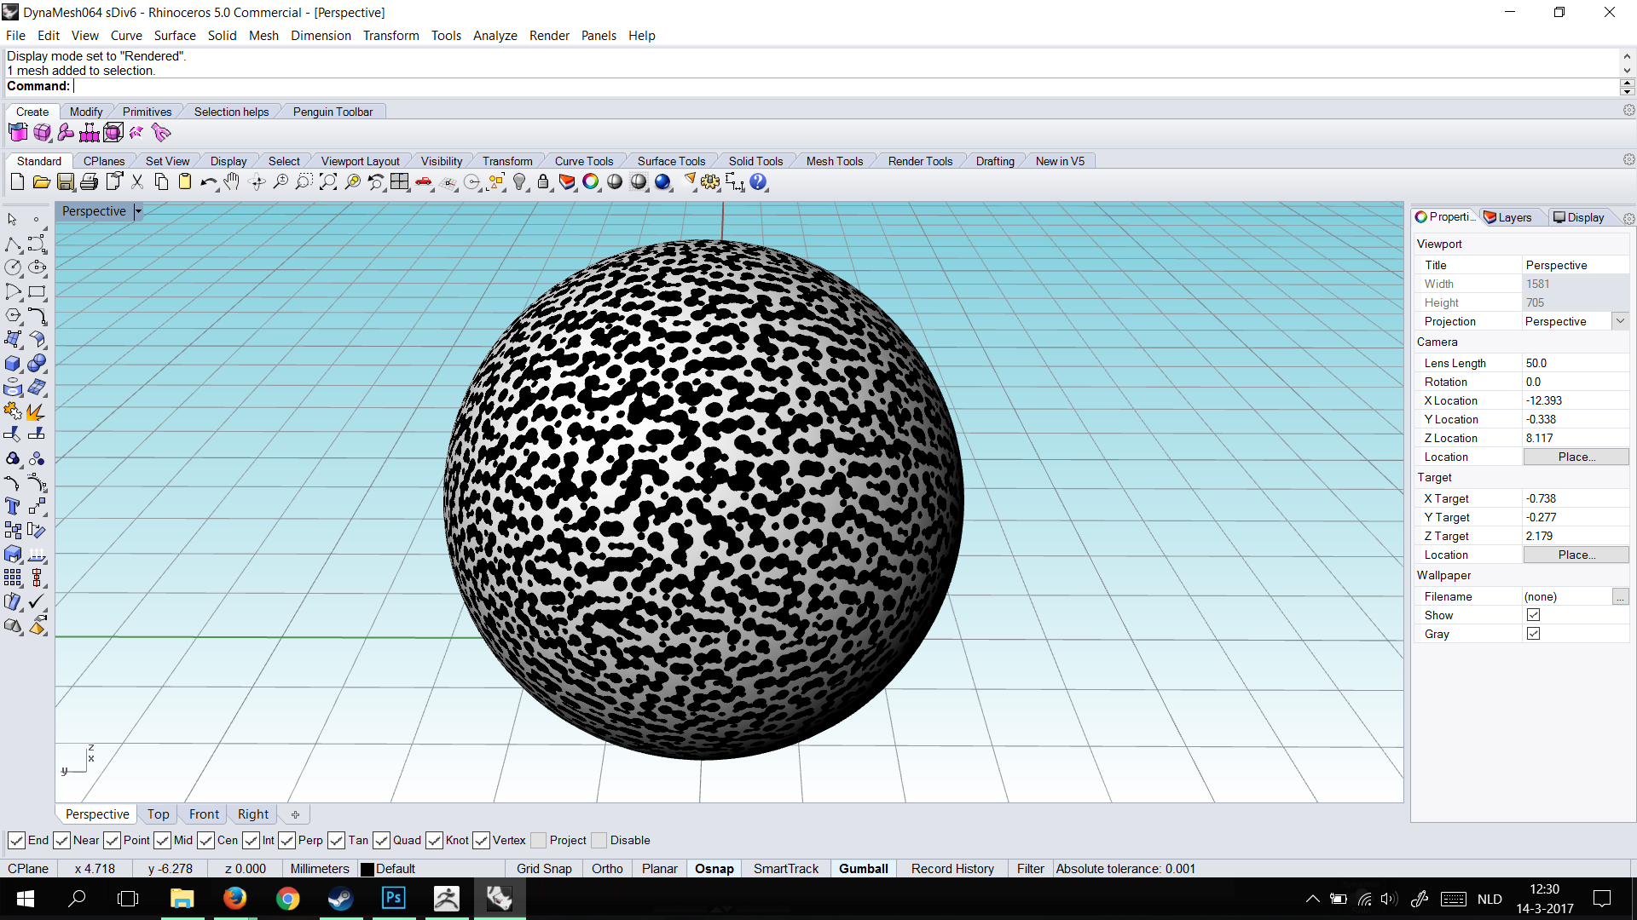Click the light bulb Hide icon
This screenshot has width=1637, height=920.
pos(519,181)
